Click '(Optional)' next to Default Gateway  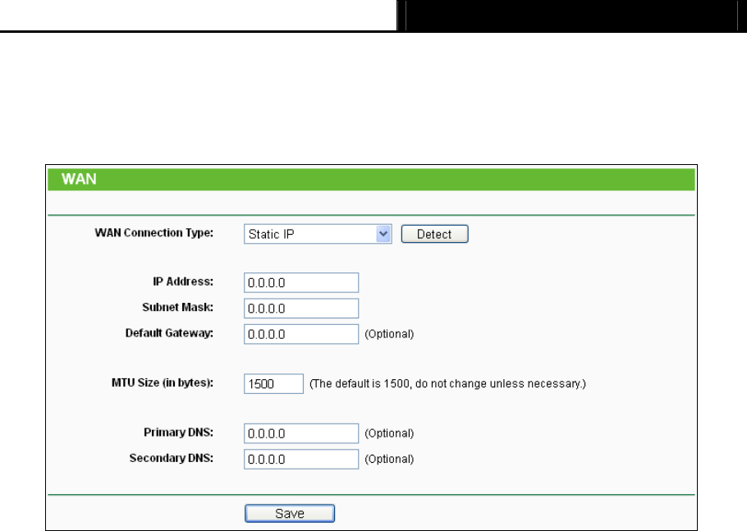point(389,334)
